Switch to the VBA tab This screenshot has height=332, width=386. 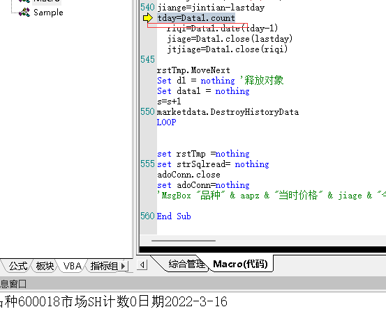(x=72, y=266)
